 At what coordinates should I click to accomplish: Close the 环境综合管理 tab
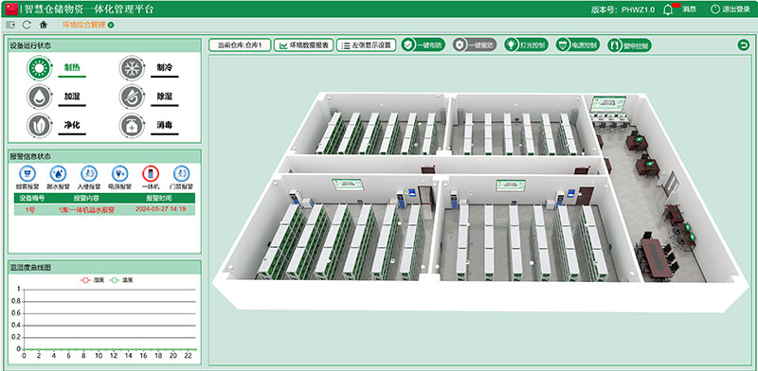(111, 25)
